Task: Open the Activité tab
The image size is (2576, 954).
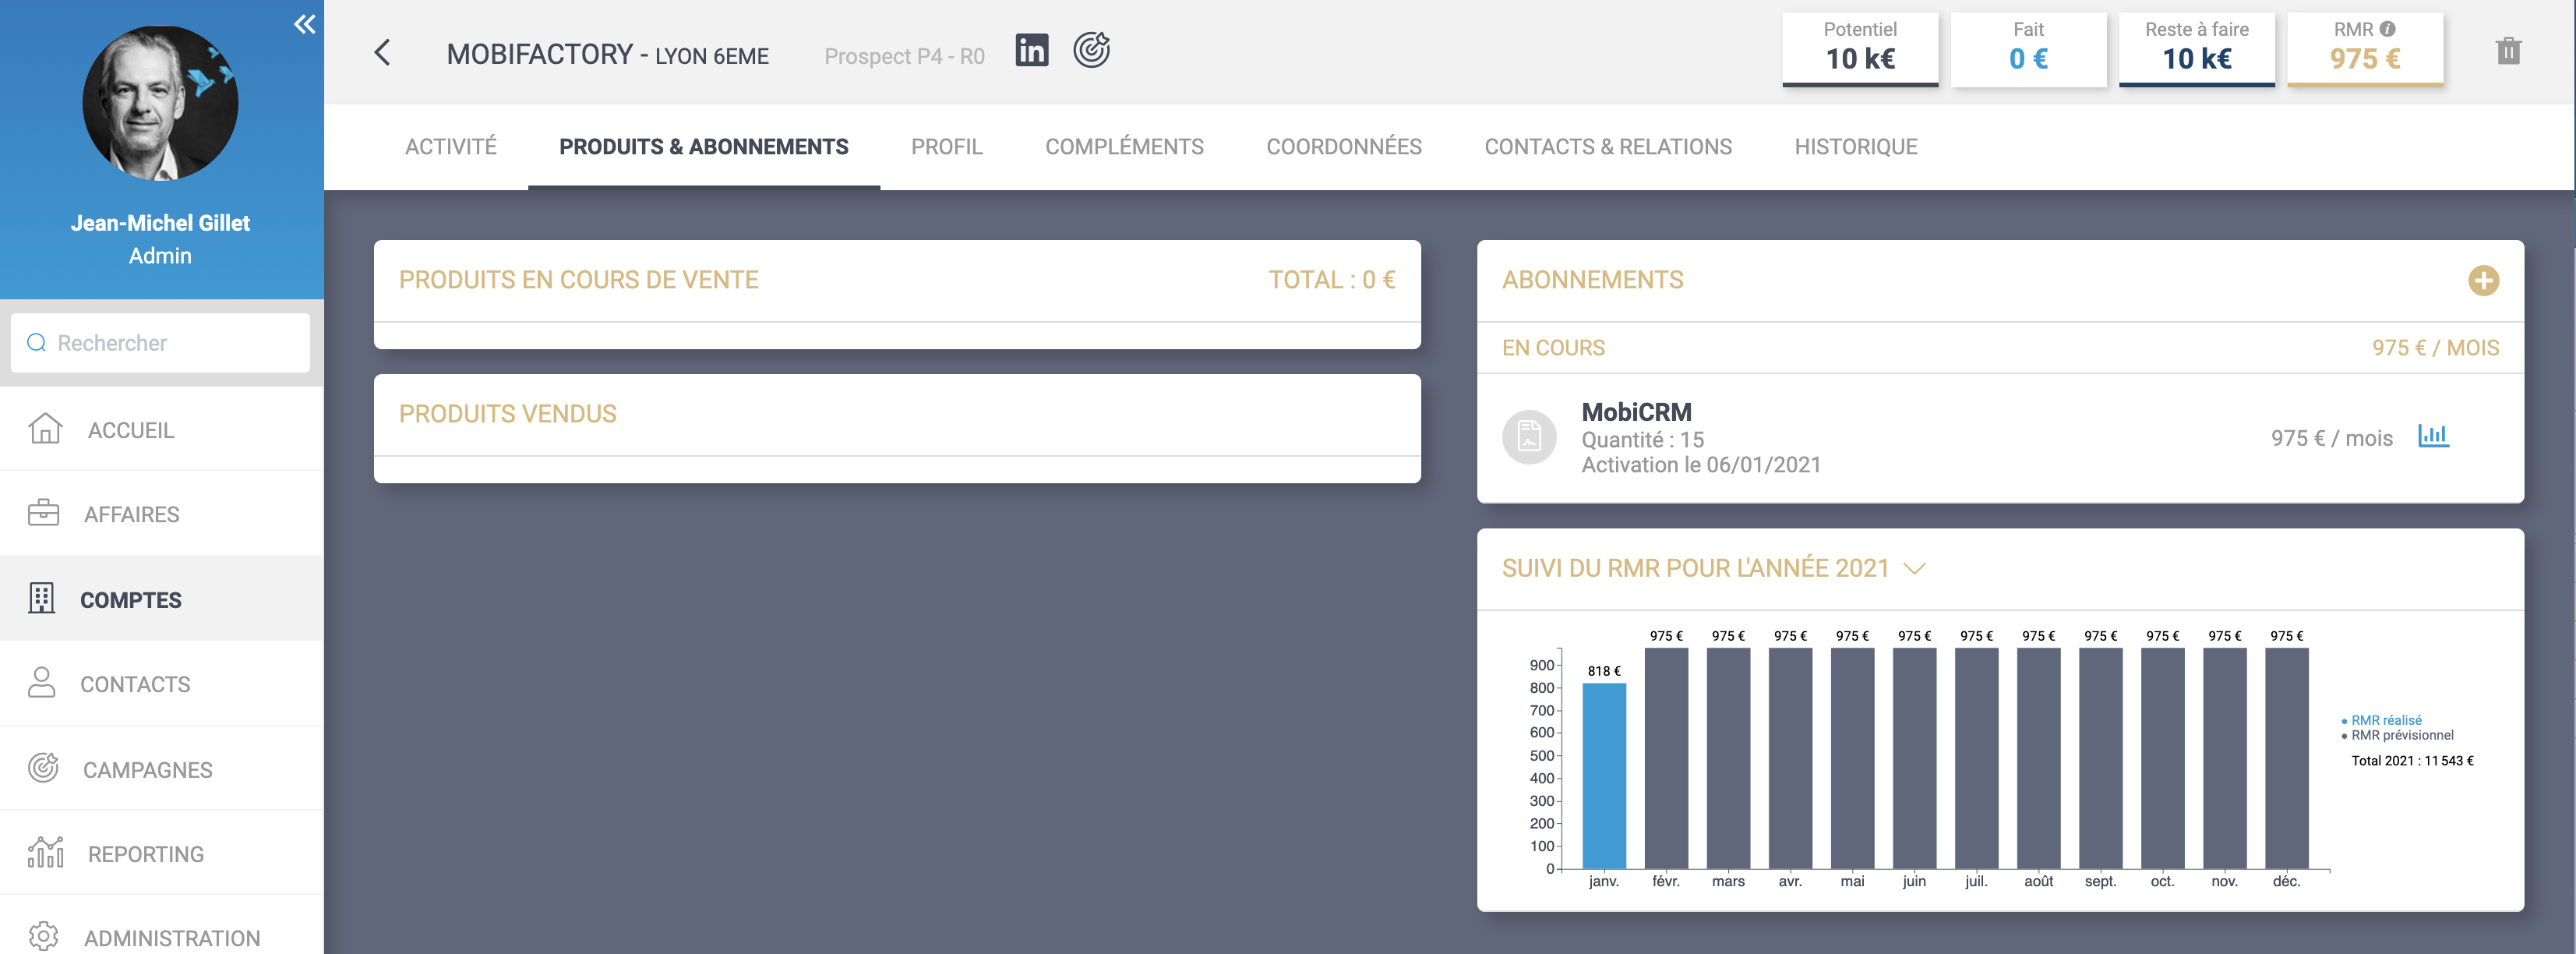Action: (450, 147)
